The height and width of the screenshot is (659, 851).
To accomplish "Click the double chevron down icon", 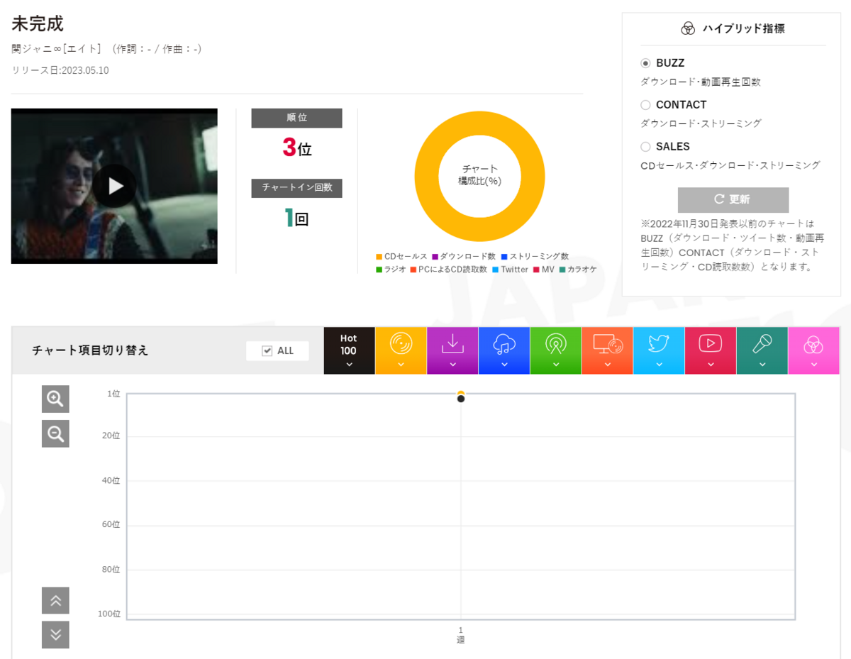I will click(x=55, y=635).
